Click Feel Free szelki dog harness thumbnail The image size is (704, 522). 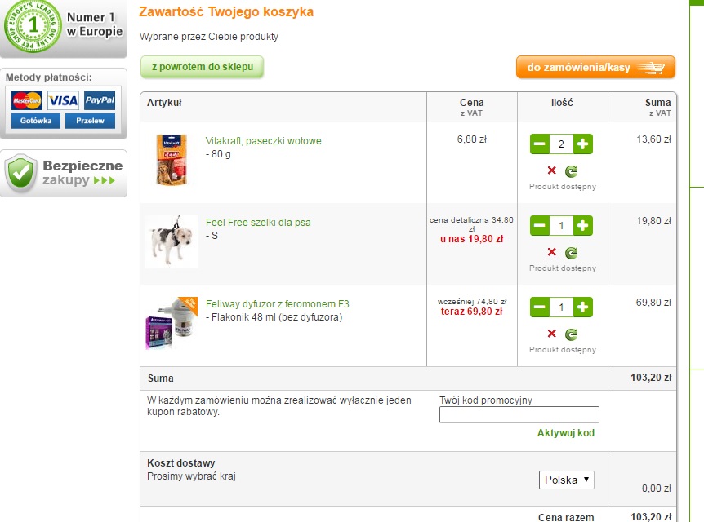[x=172, y=241]
